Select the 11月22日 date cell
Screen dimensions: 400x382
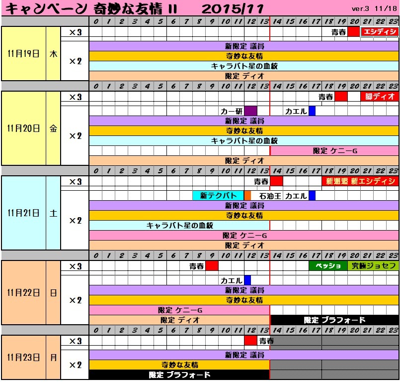(24, 292)
